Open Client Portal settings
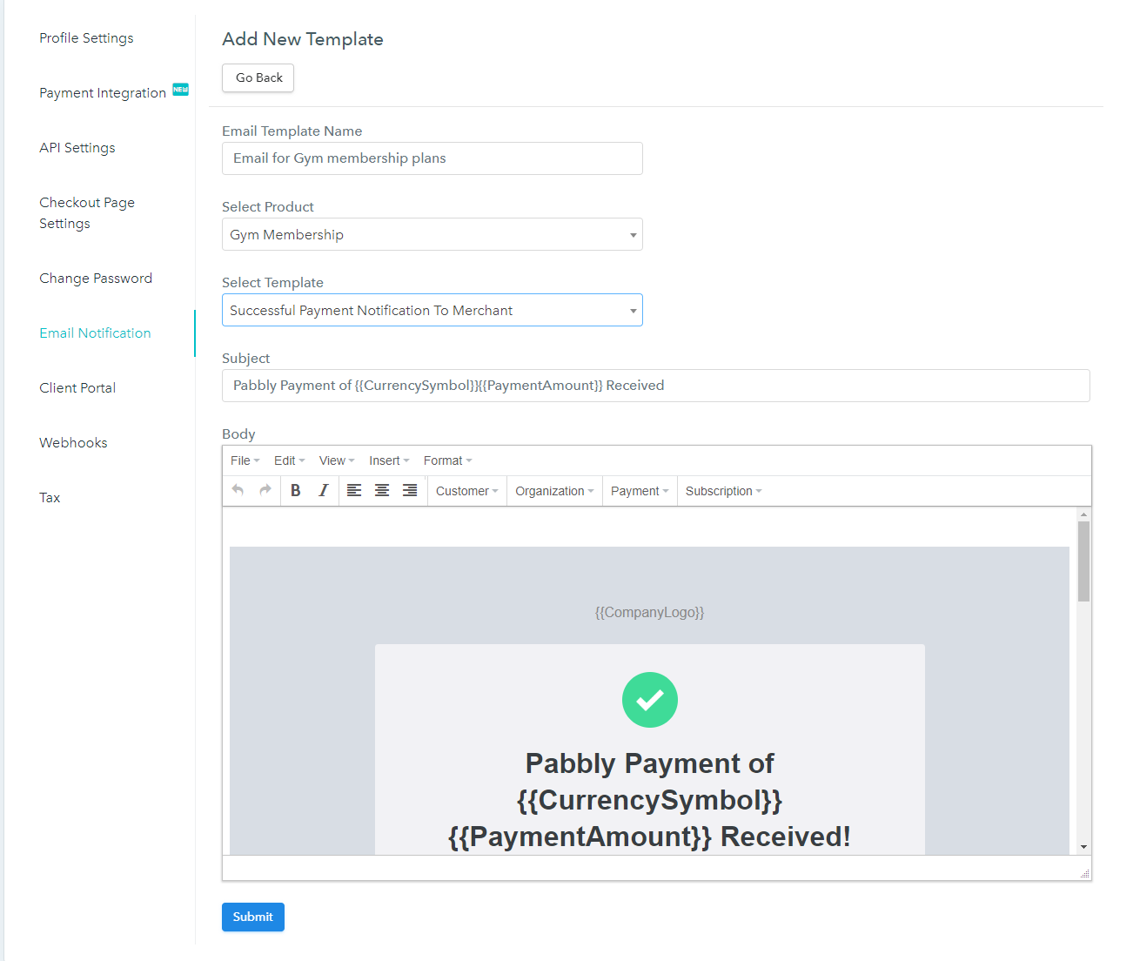The width and height of the screenshot is (1133, 961). pyautogui.click(x=77, y=388)
